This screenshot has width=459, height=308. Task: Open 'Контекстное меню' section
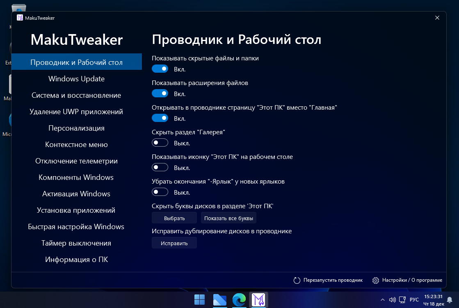pos(77,144)
